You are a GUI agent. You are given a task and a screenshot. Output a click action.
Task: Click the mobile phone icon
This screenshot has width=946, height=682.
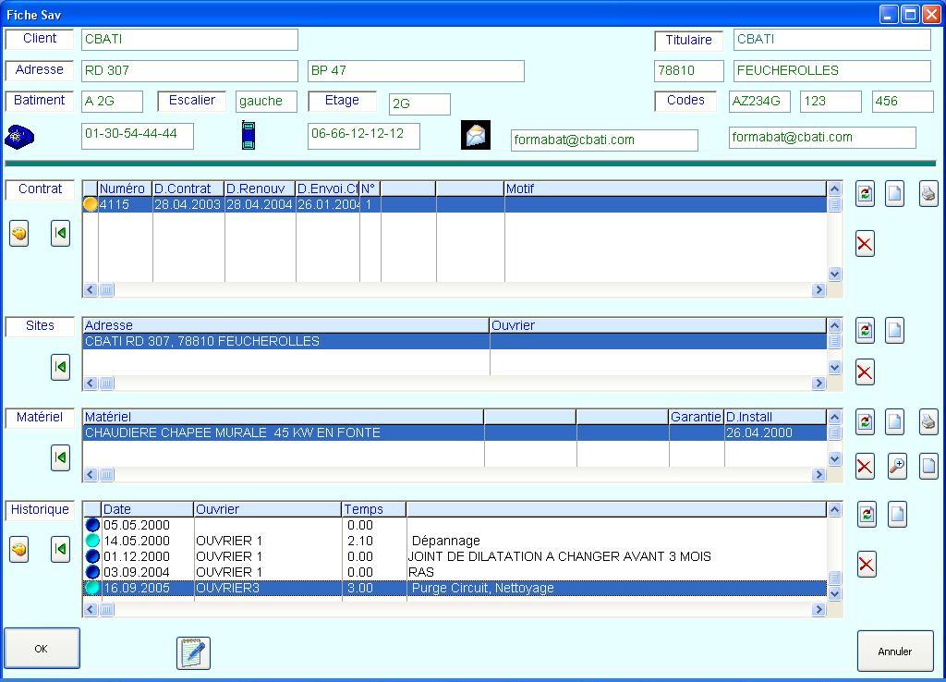point(248,135)
